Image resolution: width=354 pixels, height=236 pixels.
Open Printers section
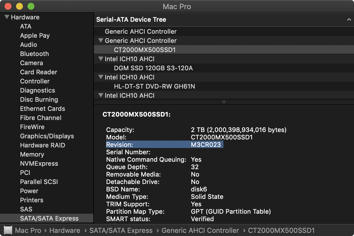pos(32,200)
